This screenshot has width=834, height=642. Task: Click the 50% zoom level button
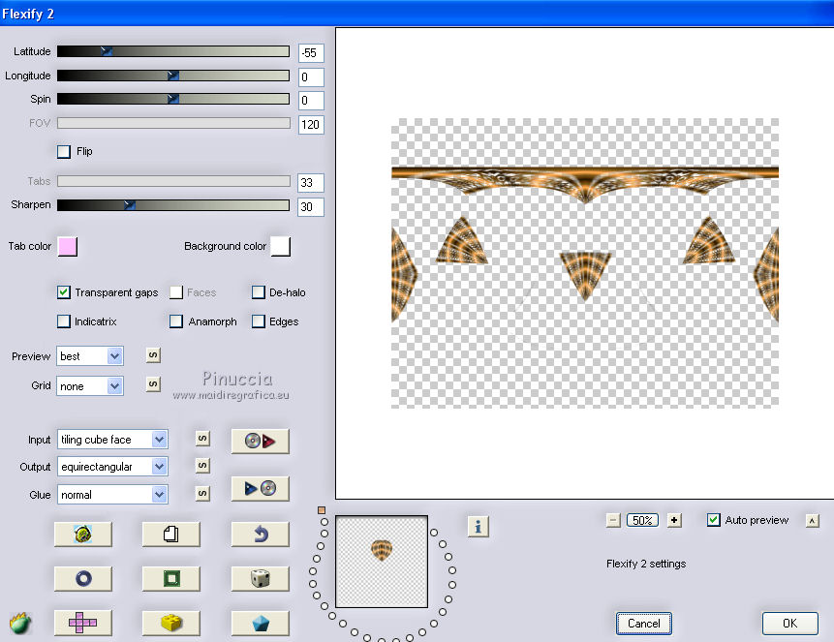point(642,520)
